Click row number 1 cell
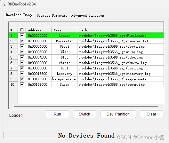 13,36
